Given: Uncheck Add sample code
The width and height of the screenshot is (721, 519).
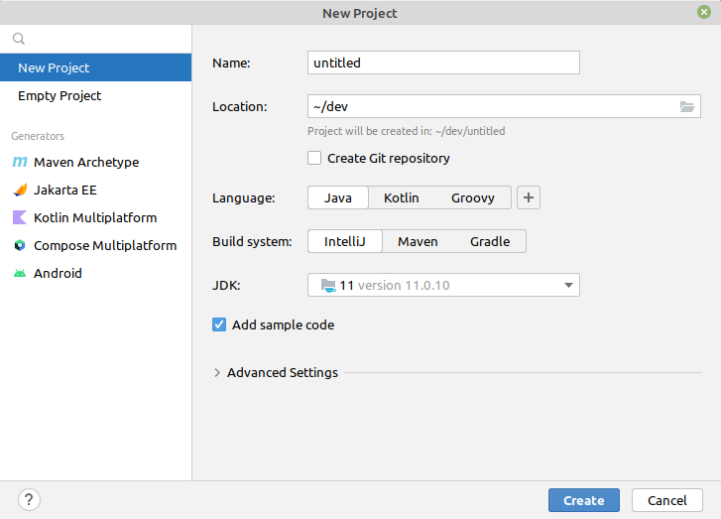Looking at the screenshot, I should [x=219, y=324].
